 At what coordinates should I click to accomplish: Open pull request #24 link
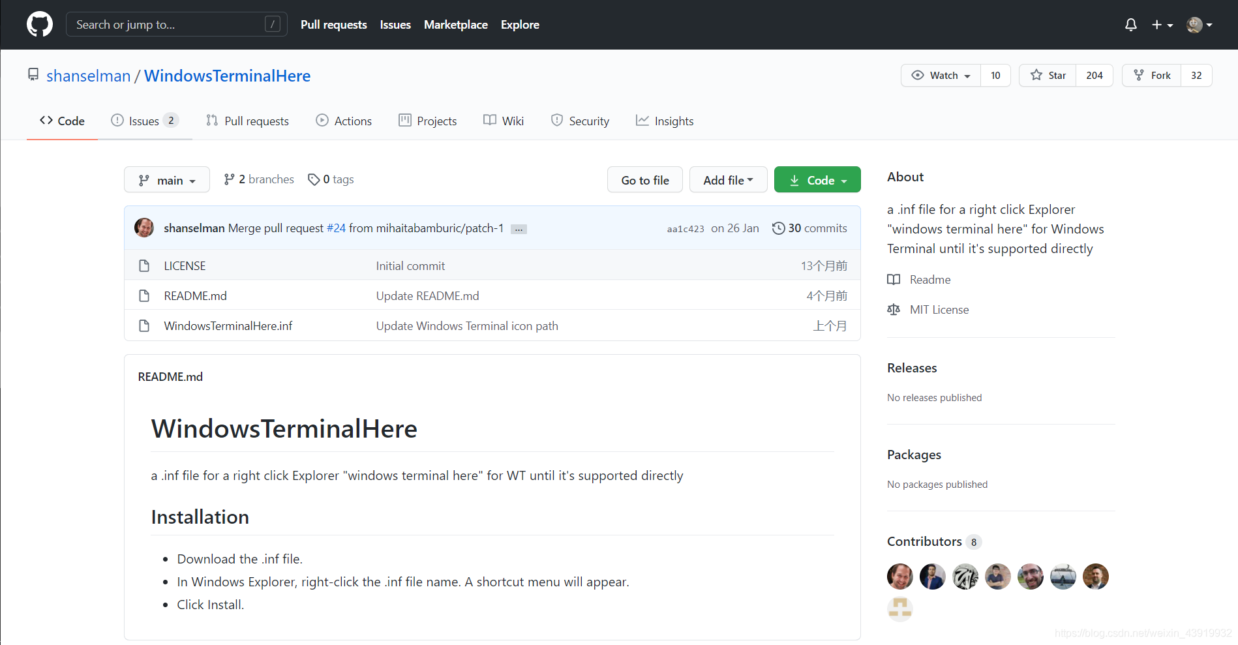[x=336, y=228]
